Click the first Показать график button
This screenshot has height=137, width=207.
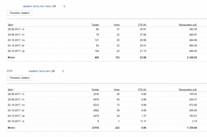(x=19, y=13)
